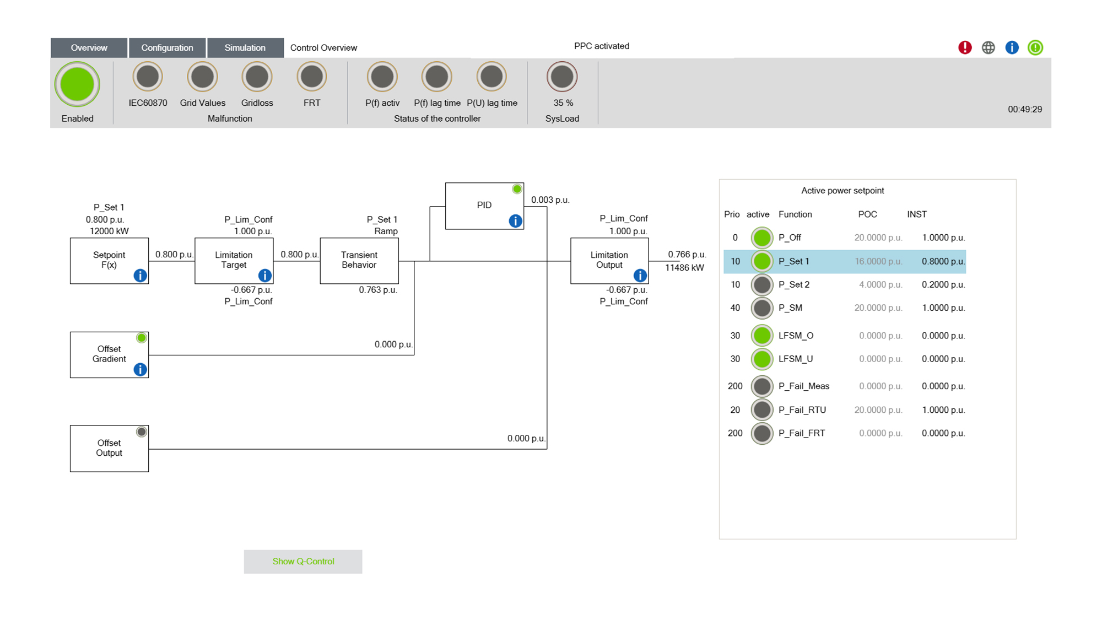
Task: Click the Control Overview title
Action: point(323,48)
